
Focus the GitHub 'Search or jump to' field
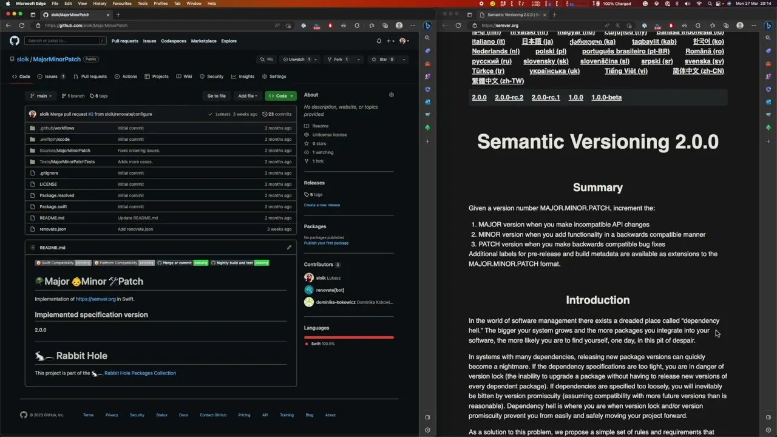coord(66,41)
